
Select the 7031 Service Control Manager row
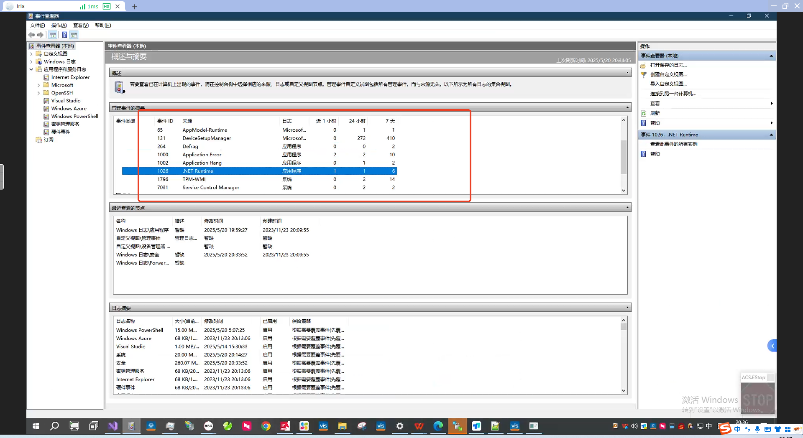[x=259, y=188]
